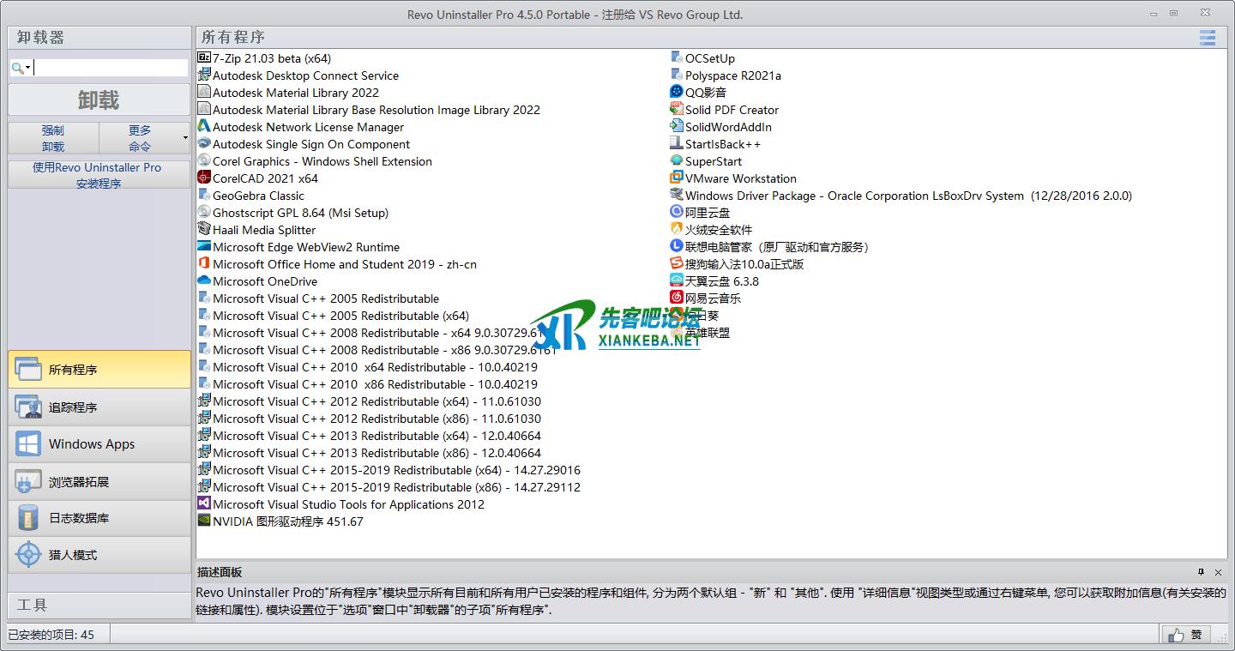Click the QQ影音 program icon
1235x651 pixels.
677,93
